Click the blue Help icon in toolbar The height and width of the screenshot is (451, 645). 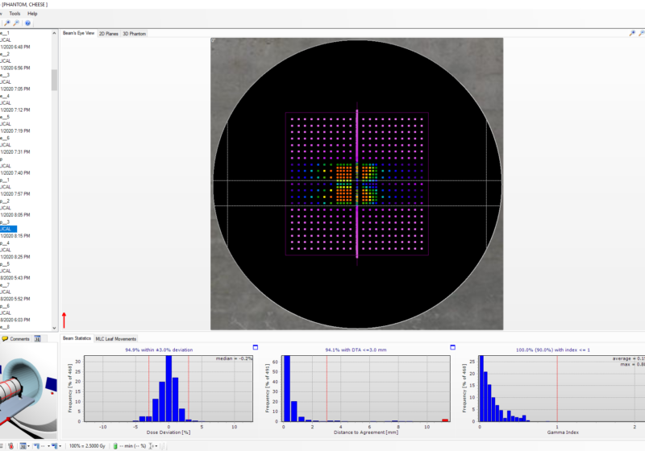coord(27,23)
